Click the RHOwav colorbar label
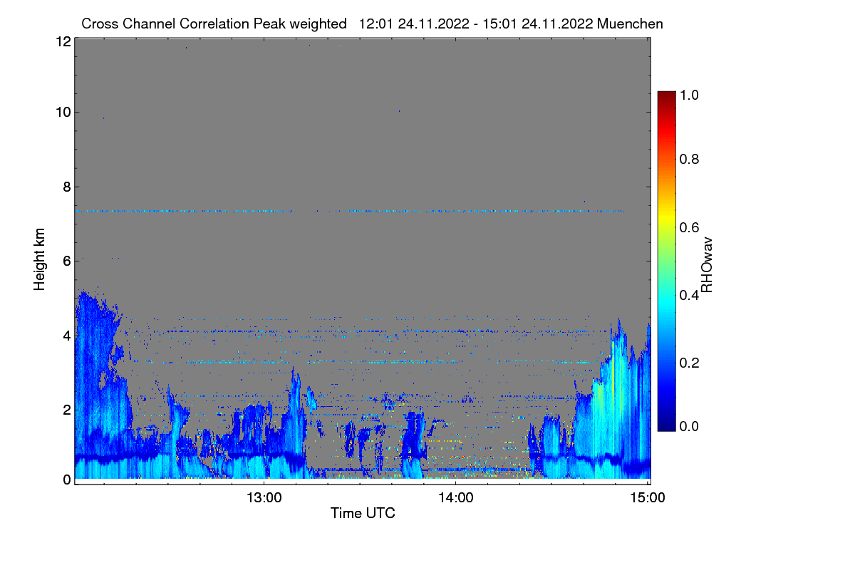 tap(707, 265)
